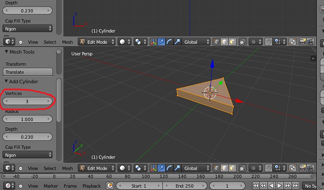This screenshot has width=324, height=190.
Task: Open Global orientation dropdown in upper header
Action: 196,42
